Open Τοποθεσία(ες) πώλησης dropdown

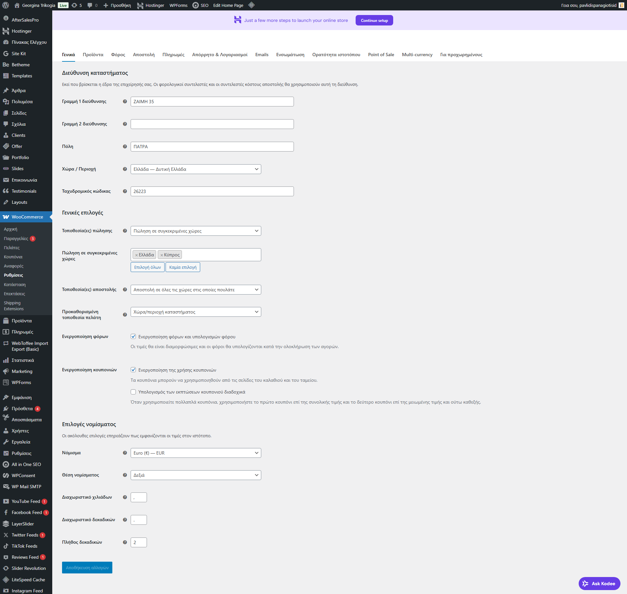(x=196, y=231)
